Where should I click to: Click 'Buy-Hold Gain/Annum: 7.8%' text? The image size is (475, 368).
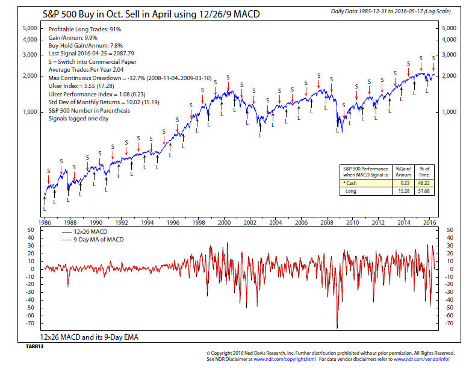[85, 46]
